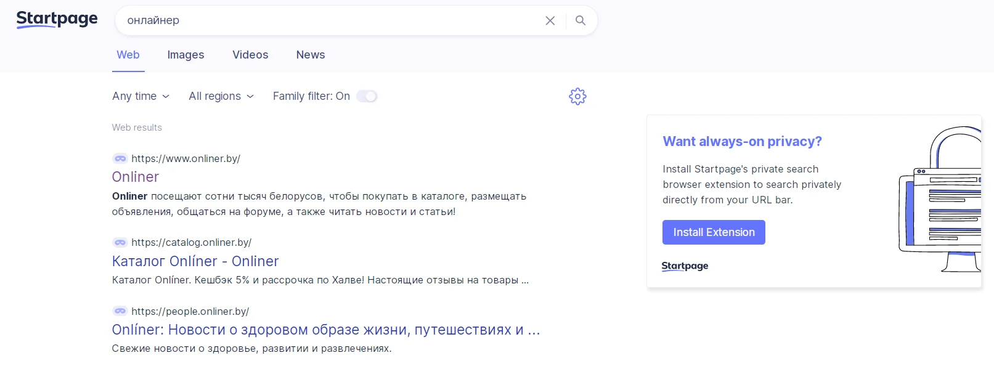Image resolution: width=994 pixels, height=366 pixels.
Task: Click the Startpage logo in header
Action: pos(57,20)
